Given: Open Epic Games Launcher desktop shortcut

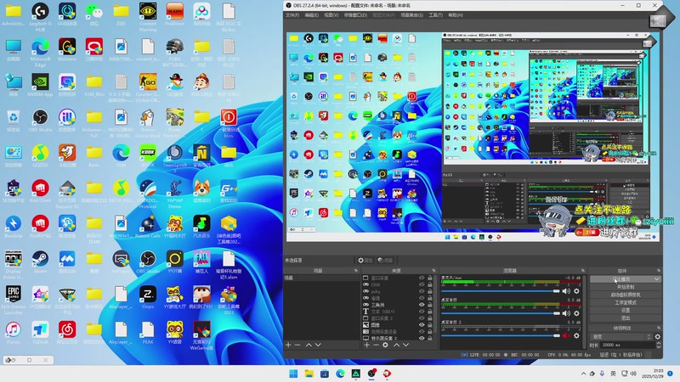Looking at the screenshot, I should tap(13, 300).
